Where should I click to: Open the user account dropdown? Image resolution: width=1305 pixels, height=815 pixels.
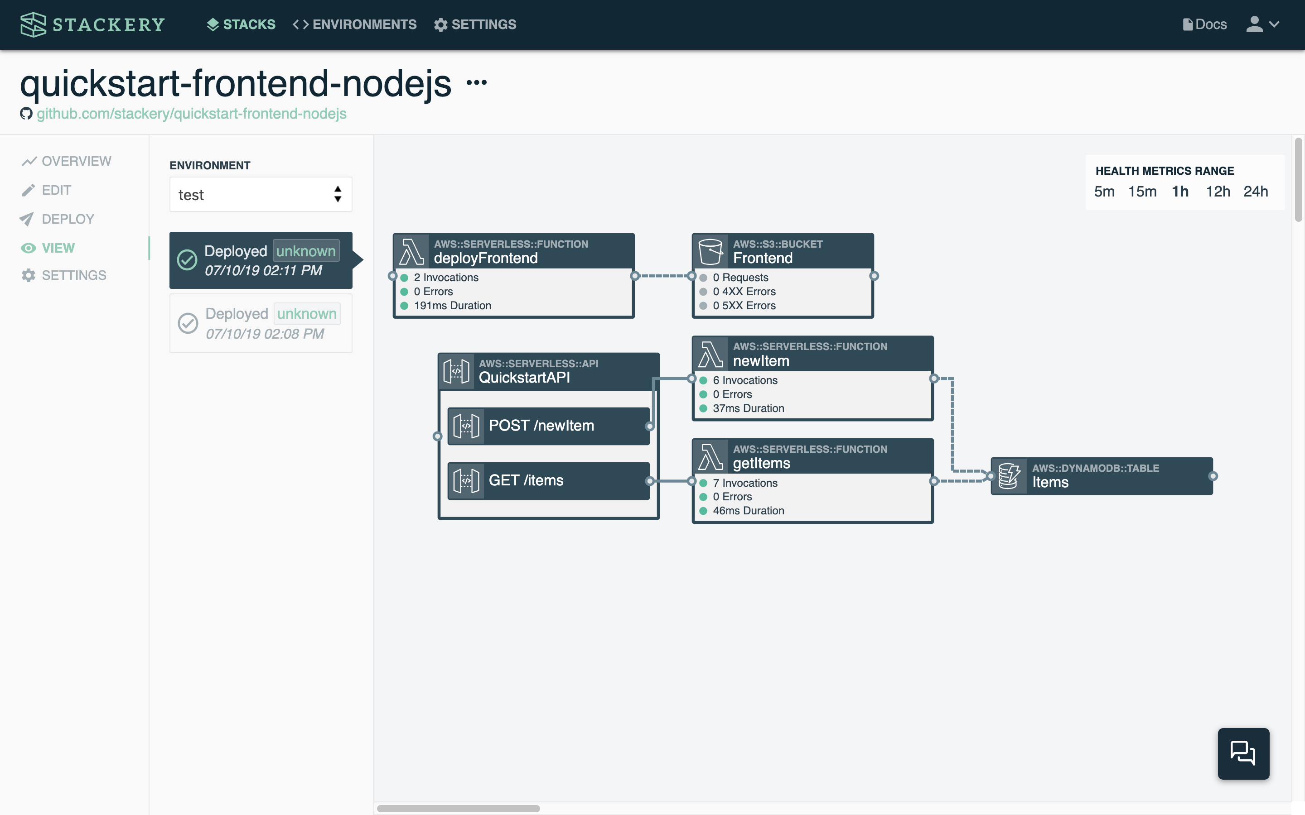pyautogui.click(x=1262, y=24)
